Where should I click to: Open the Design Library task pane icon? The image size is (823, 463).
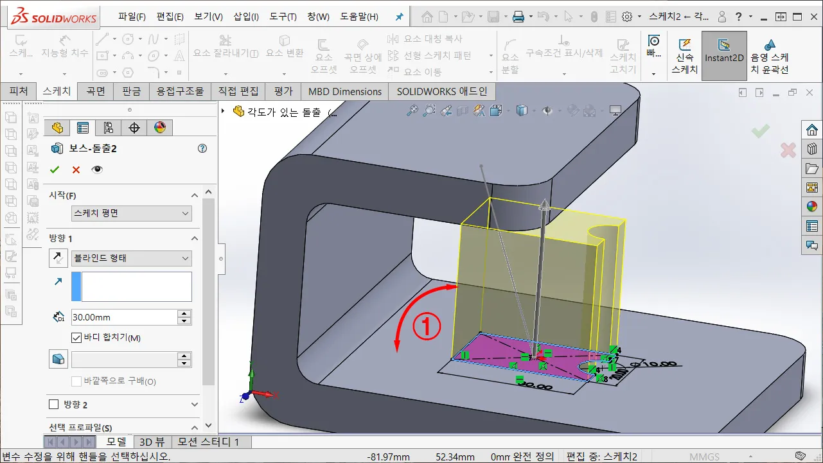tap(812, 149)
